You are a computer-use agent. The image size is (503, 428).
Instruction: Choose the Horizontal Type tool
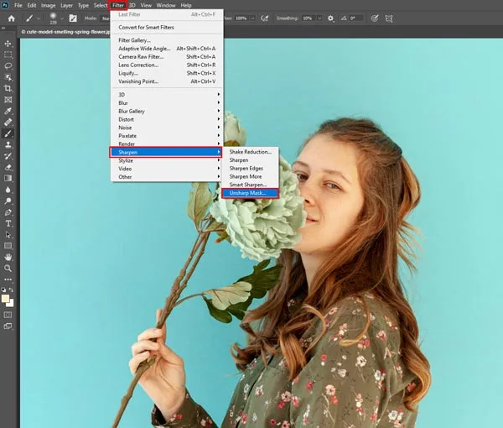pos(8,223)
